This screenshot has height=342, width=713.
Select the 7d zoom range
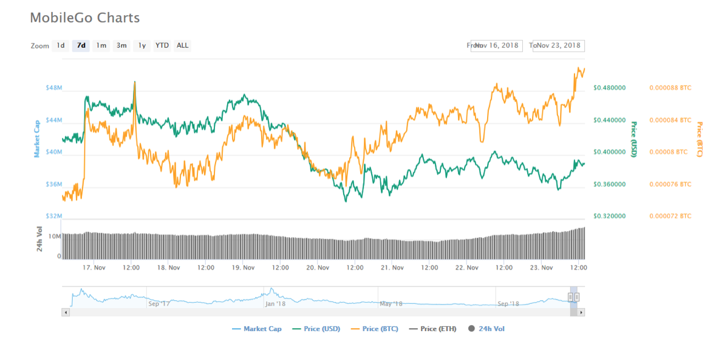(81, 46)
